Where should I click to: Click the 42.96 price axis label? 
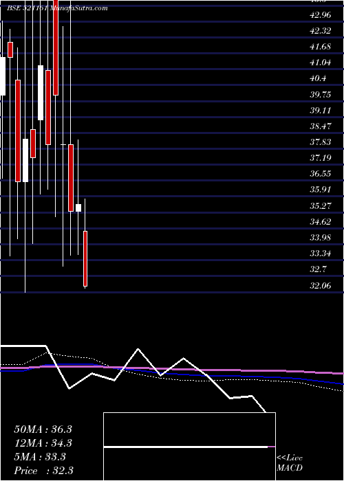(x=321, y=14)
